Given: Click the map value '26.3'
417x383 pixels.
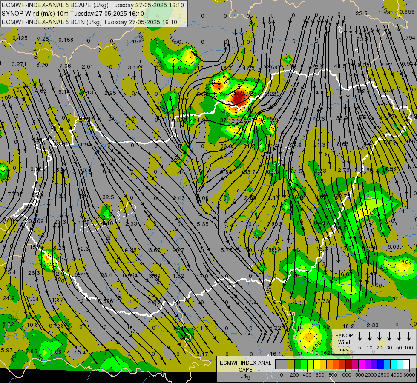Looking at the screenshot, I should click(x=34, y=273).
